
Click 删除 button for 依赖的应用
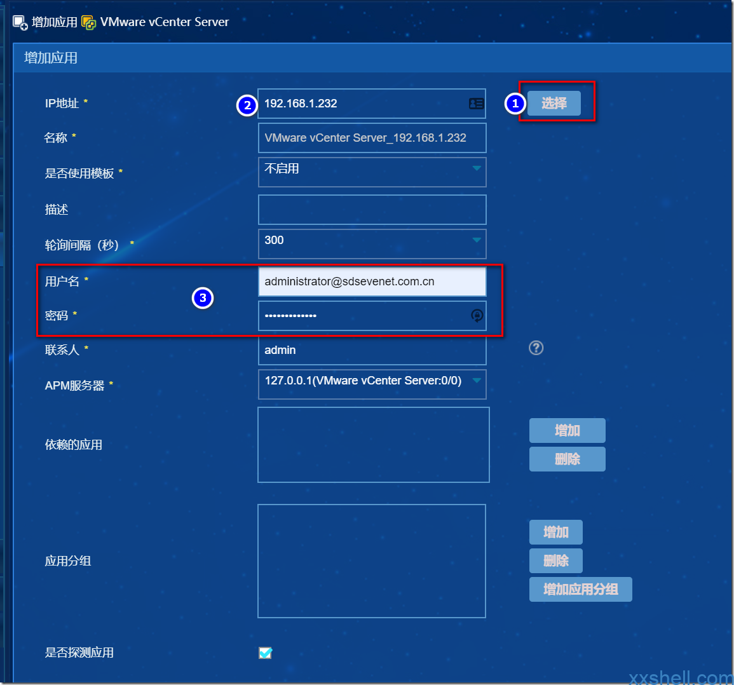pos(567,459)
